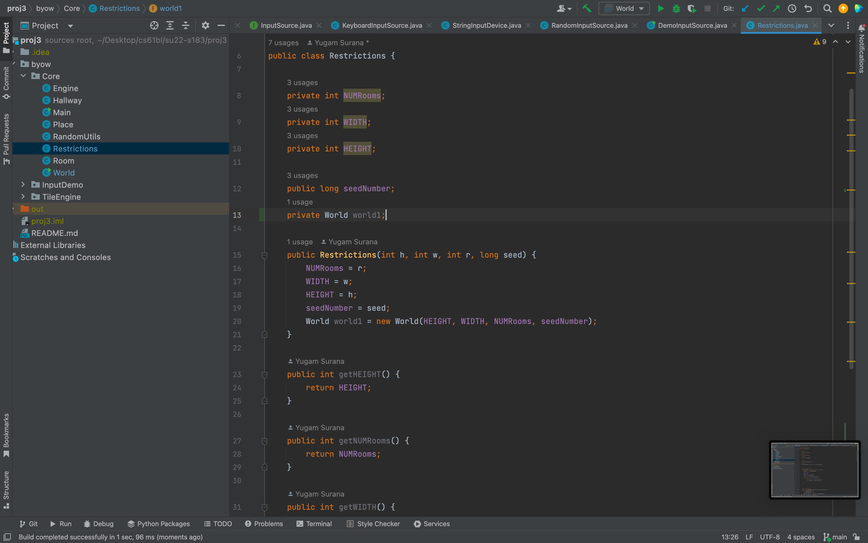The image size is (868, 543).
Task: Click the main git branch widget
Action: pos(835,537)
